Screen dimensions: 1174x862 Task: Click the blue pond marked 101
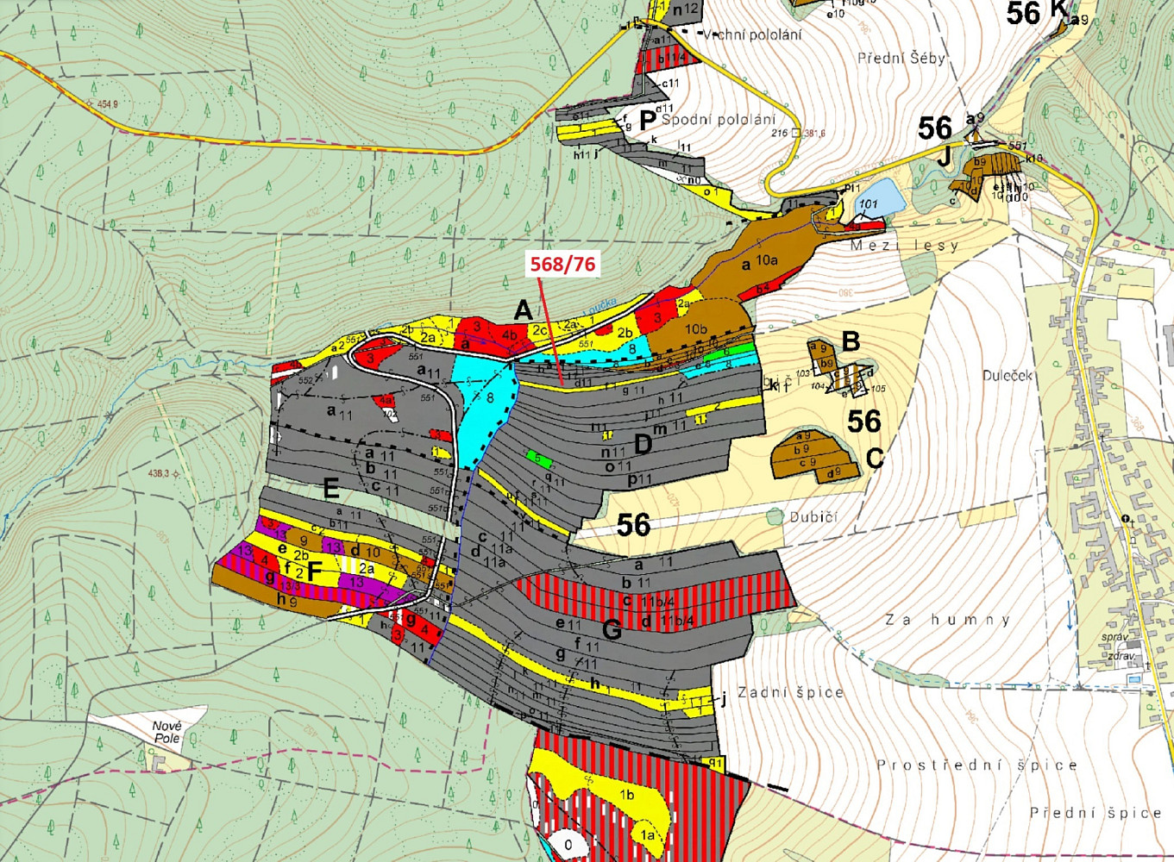pyautogui.click(x=879, y=198)
